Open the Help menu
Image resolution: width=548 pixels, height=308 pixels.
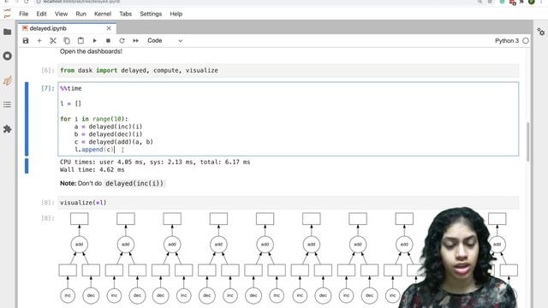click(x=176, y=14)
